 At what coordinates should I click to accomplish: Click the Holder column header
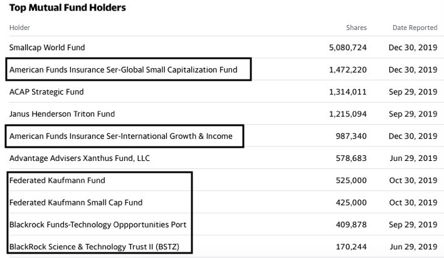point(19,28)
